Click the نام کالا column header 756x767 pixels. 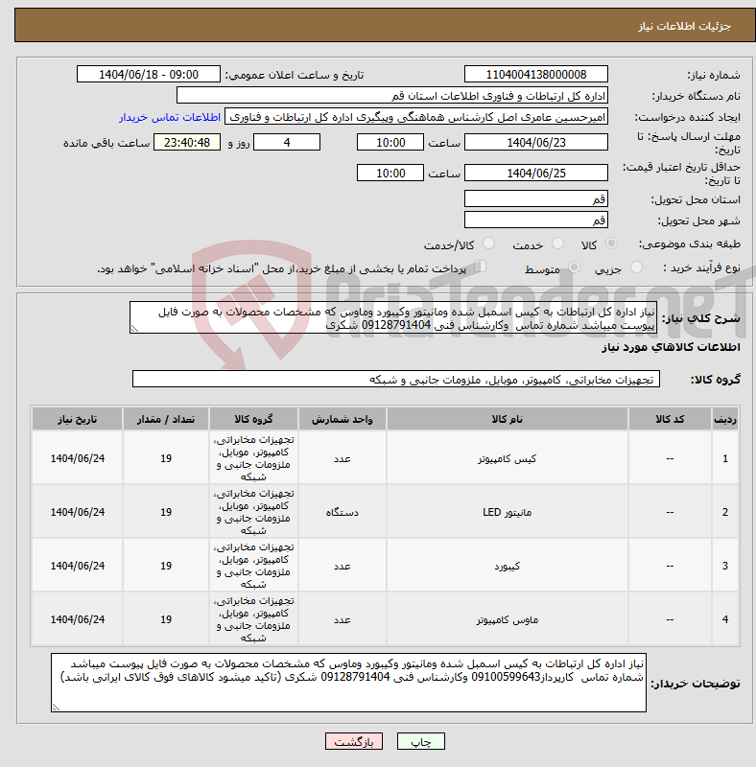point(508,419)
